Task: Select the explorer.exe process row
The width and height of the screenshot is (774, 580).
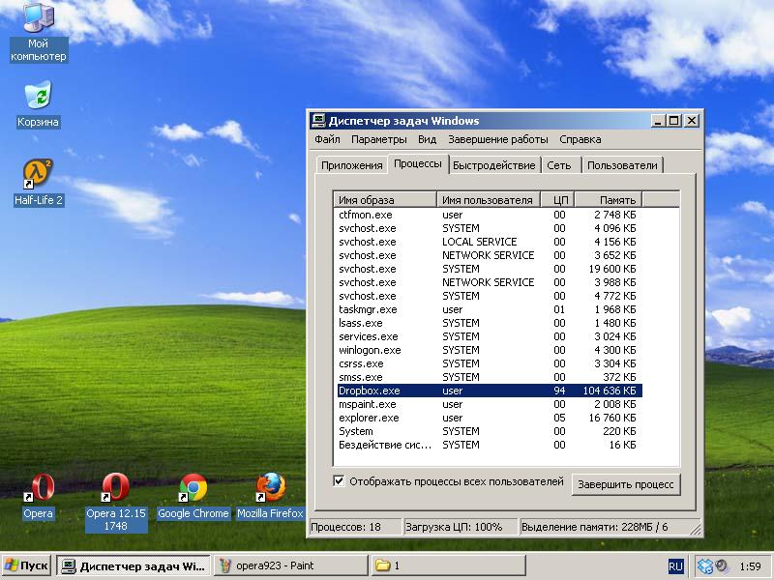Action: click(369, 418)
